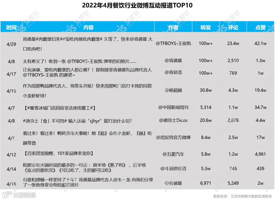Click the 4.4w likes value
Viewport: 275px width, 200px height.
click(x=260, y=120)
